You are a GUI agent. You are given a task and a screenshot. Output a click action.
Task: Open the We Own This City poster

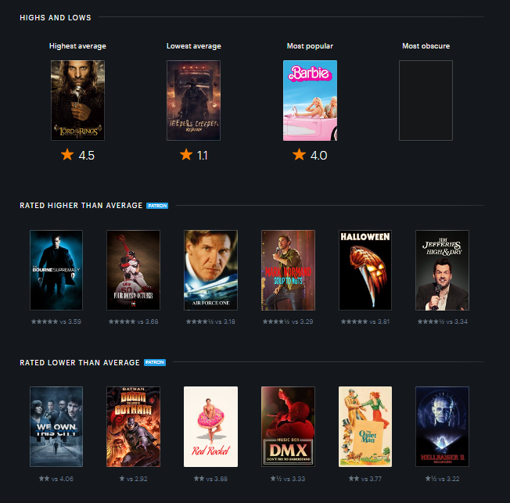(x=56, y=427)
